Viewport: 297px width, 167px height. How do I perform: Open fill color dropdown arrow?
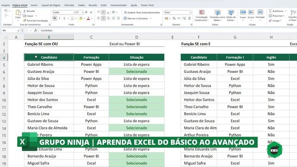pos(84,19)
